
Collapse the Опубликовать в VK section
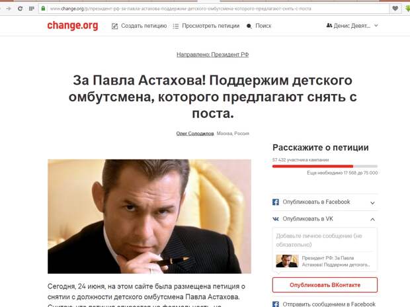click(x=372, y=219)
